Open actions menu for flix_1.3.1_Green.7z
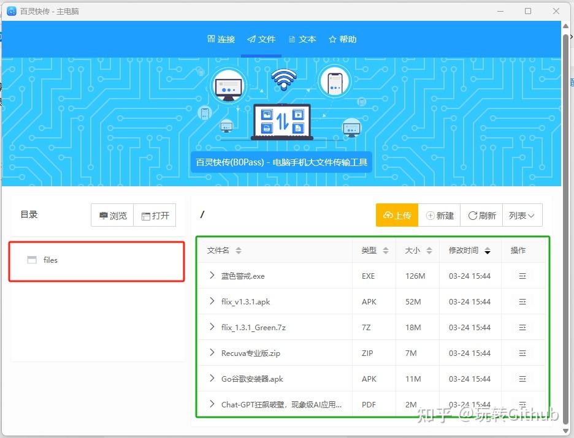Viewport: 574px width, 438px height. point(522,327)
